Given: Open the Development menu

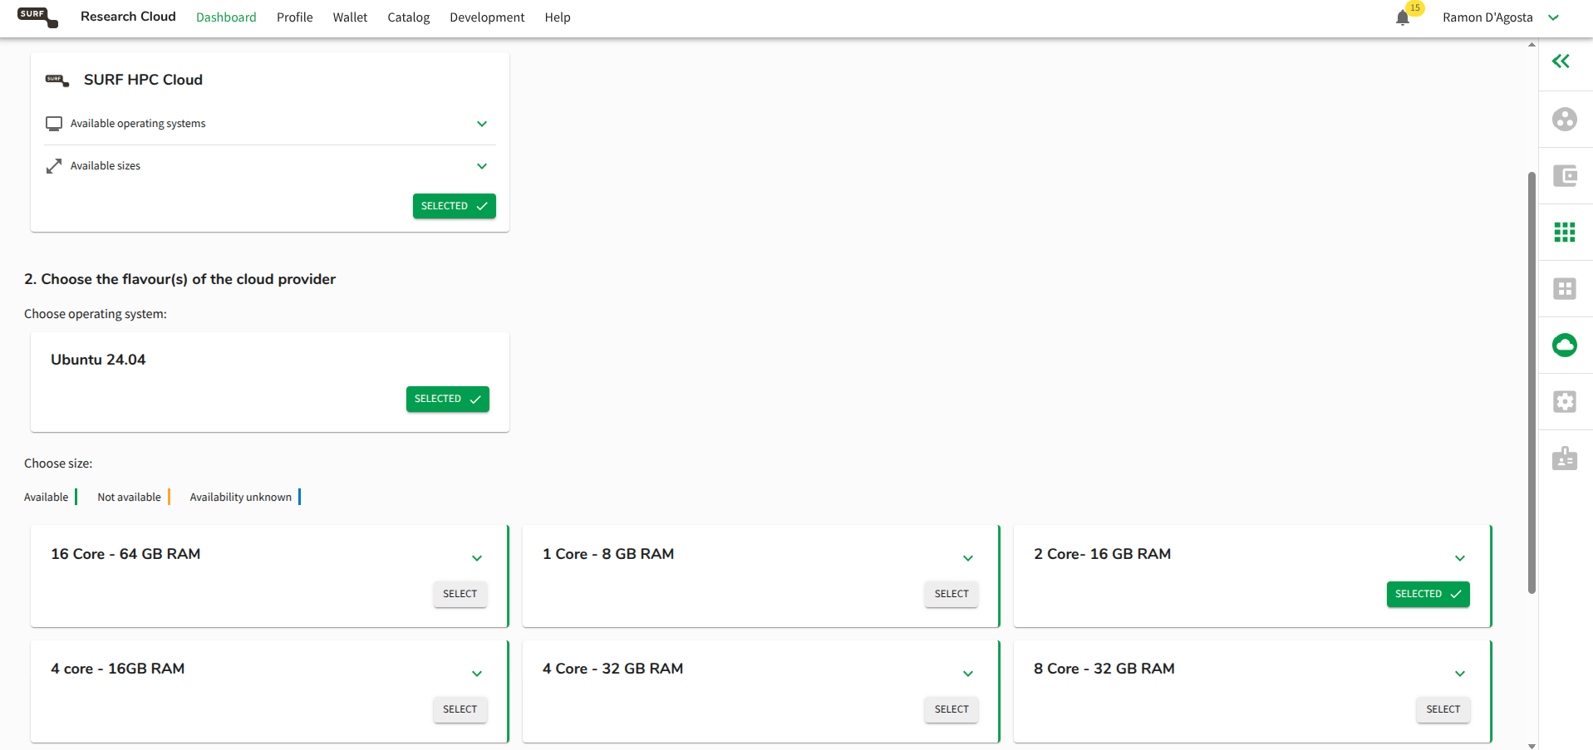Looking at the screenshot, I should click(x=487, y=17).
